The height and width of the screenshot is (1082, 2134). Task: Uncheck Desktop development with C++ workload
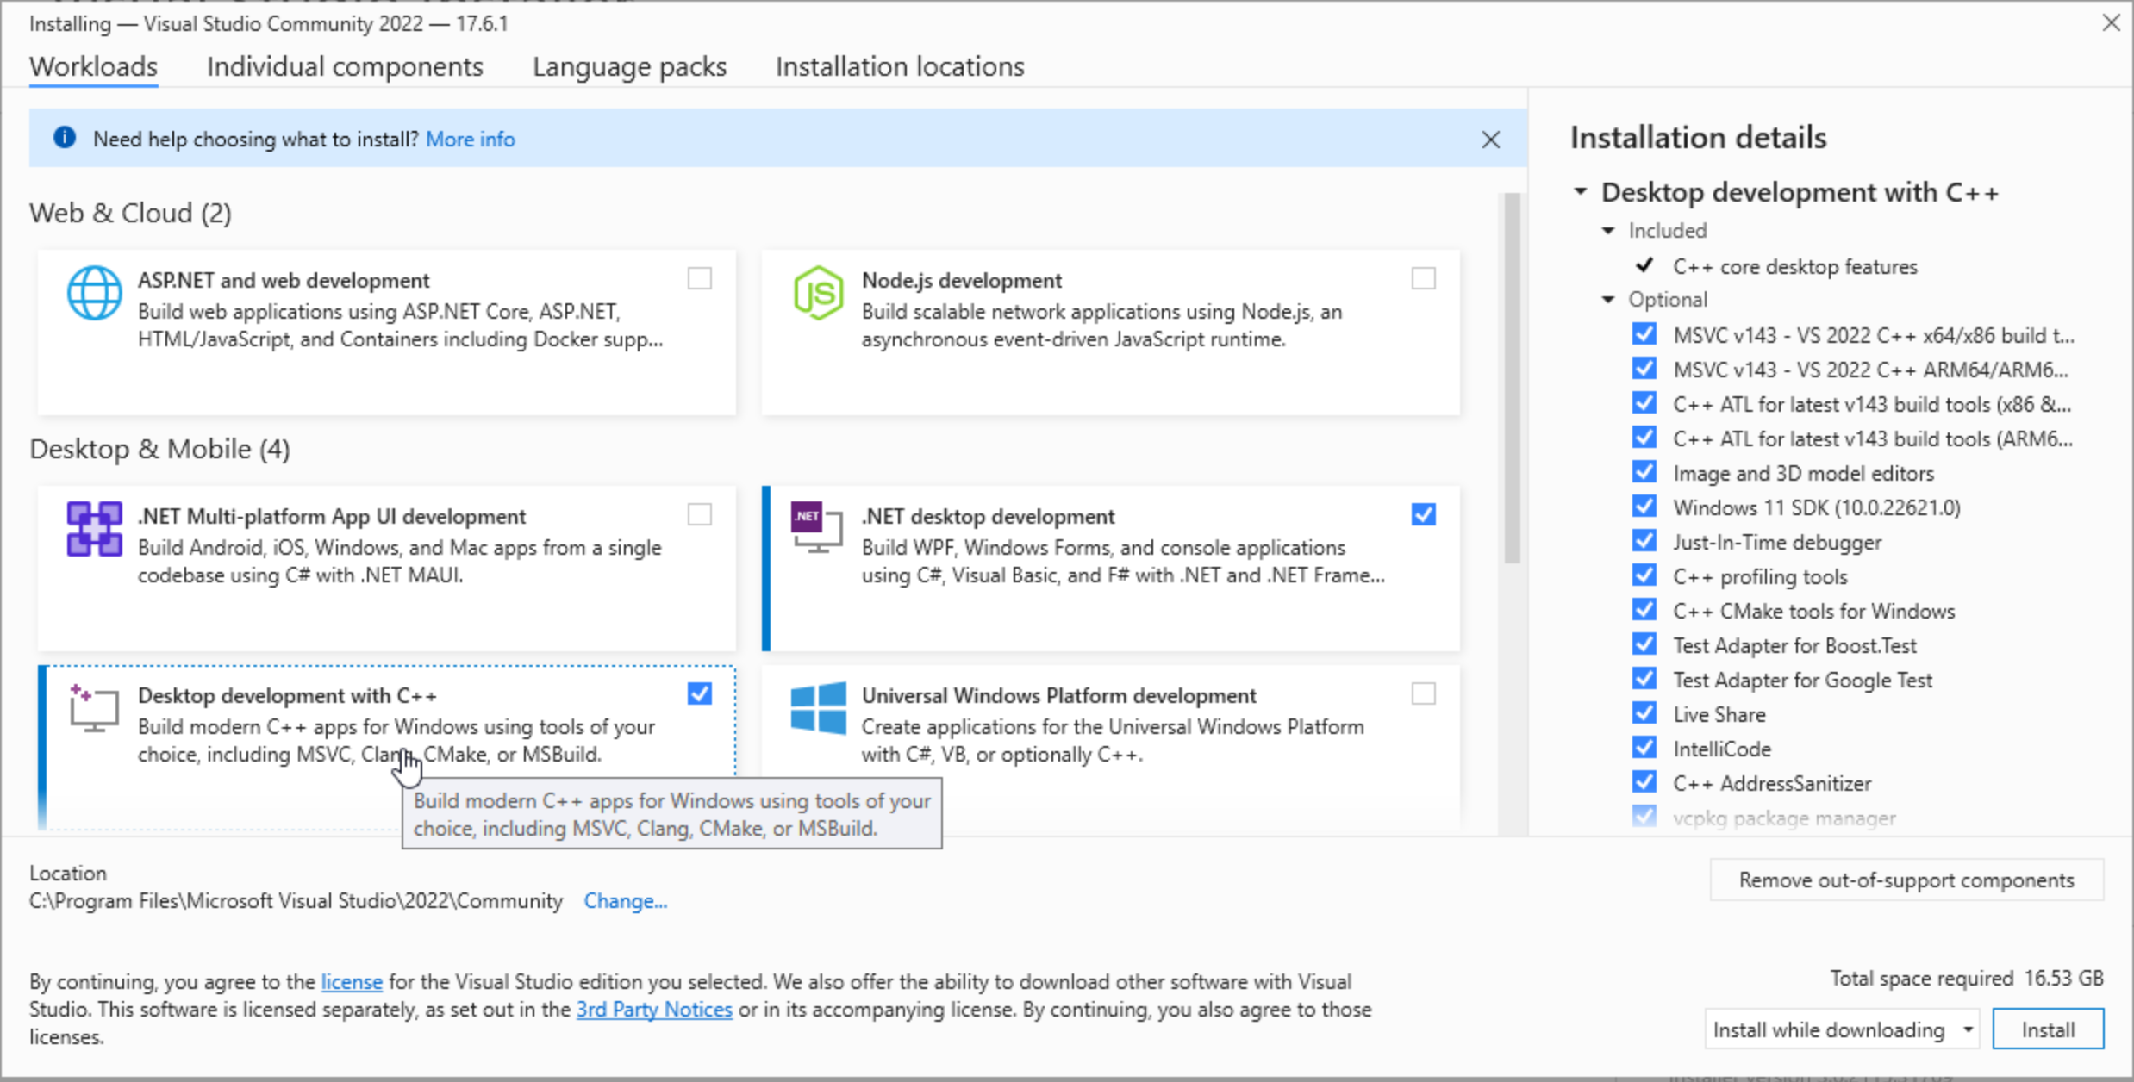pyautogui.click(x=700, y=694)
